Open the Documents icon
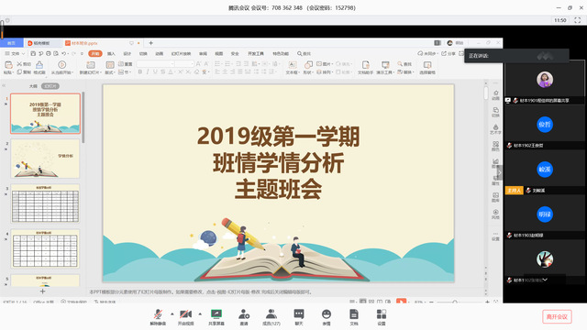This screenshot has height=330, width=587. pyautogui.click(x=354, y=316)
